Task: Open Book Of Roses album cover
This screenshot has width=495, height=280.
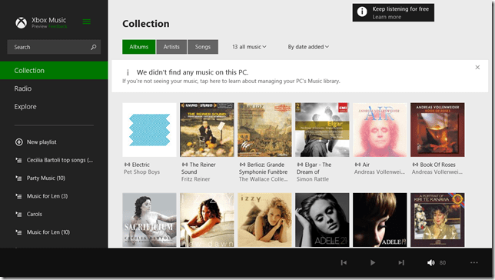Action: pyautogui.click(x=437, y=129)
